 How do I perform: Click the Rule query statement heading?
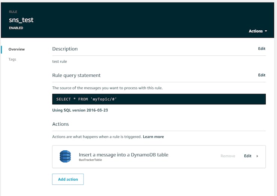pyautogui.click(x=76, y=75)
